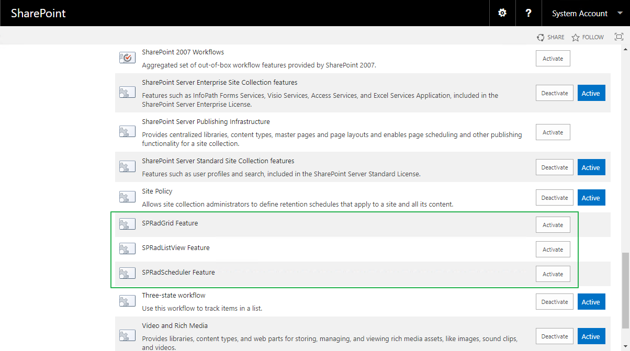Select the 'Three-state workflow' title text
The width and height of the screenshot is (630, 351).
pyautogui.click(x=174, y=296)
